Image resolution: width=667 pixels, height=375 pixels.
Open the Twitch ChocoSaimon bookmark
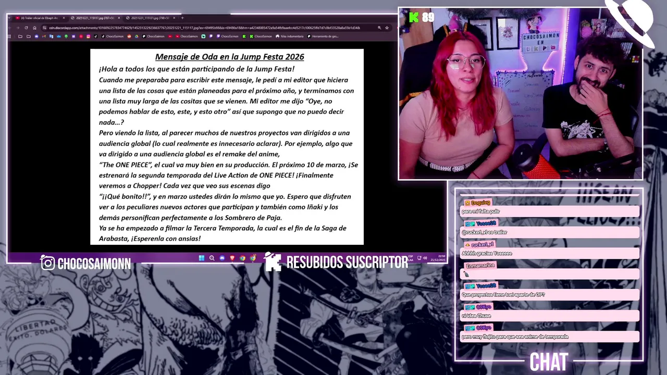228,36
